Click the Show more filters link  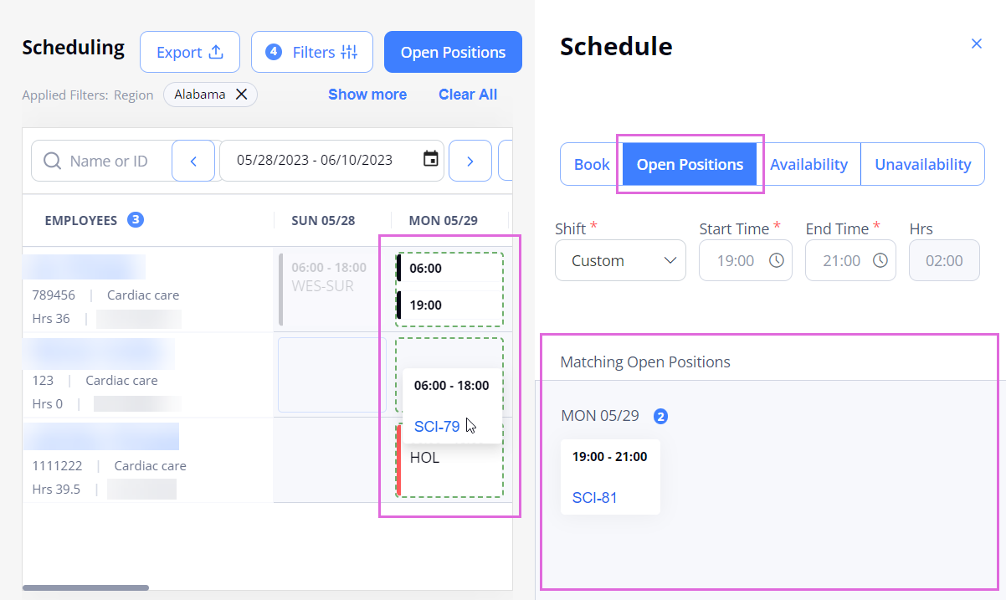(x=367, y=95)
